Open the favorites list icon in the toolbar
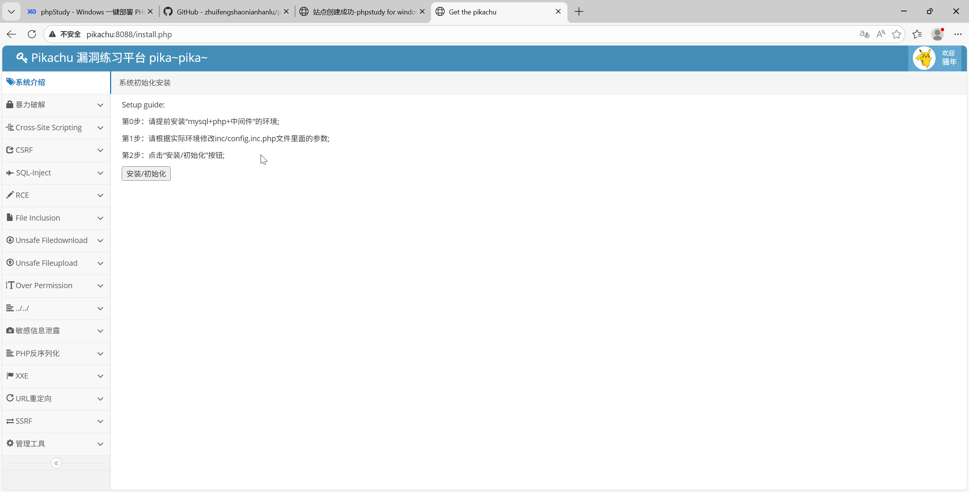Screen dimensions: 969x492 point(917,34)
